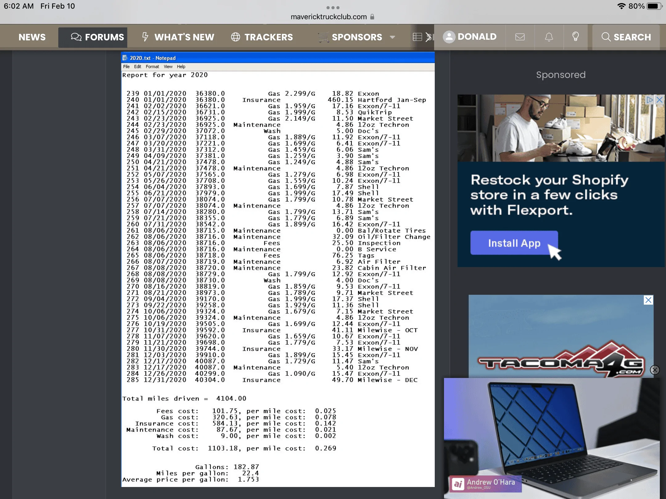Open the Flexport ad headline

click(x=549, y=195)
